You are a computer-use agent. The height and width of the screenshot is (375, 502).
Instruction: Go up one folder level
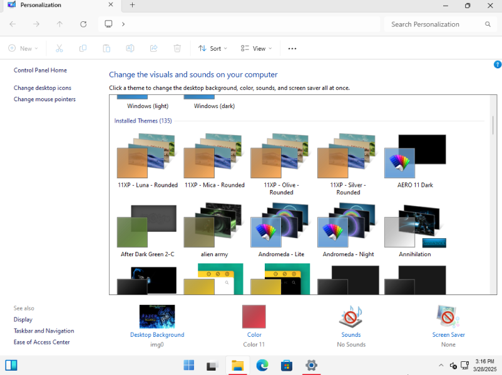(59, 24)
